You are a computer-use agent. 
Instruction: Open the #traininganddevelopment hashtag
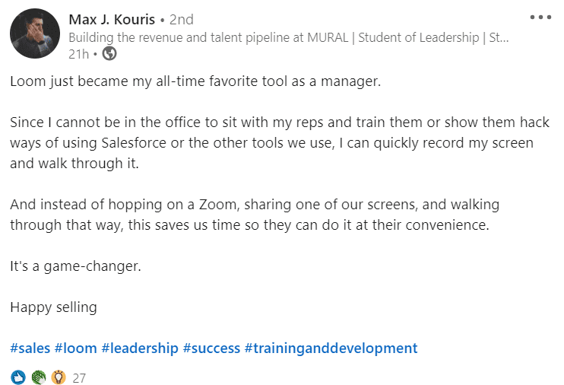click(x=331, y=348)
